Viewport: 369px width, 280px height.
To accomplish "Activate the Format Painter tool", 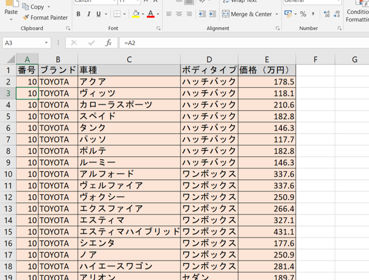I will coord(45,17).
